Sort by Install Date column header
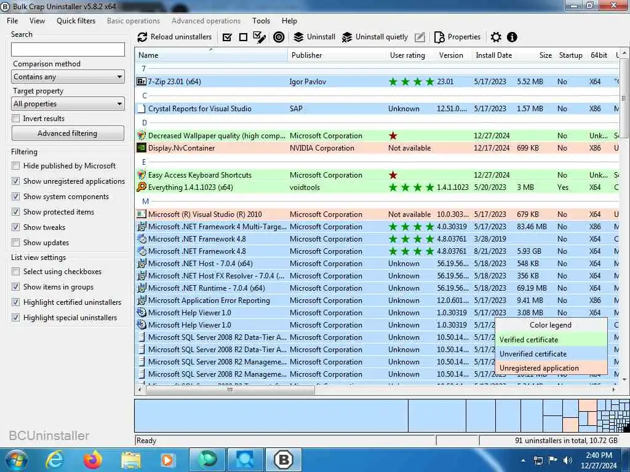 [x=494, y=55]
